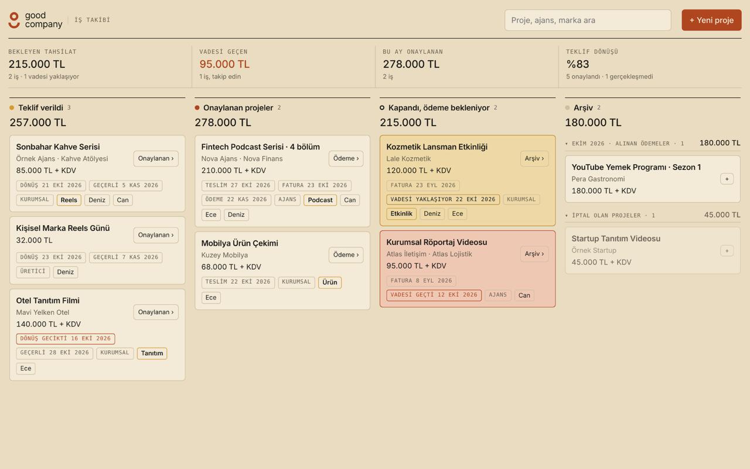This screenshot has width=750, height=469.
Task: Open Kurumsal Röportaj Videosu card title
Action: click(x=437, y=242)
